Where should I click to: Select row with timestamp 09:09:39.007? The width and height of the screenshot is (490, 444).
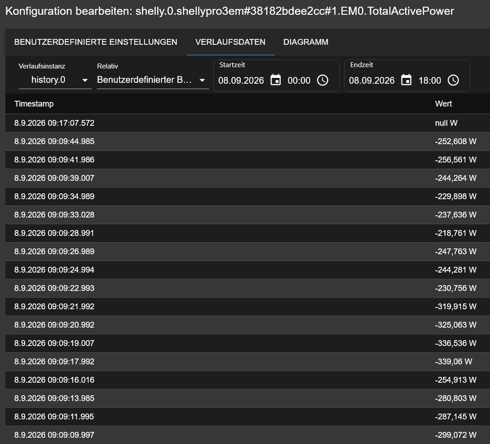point(247,178)
